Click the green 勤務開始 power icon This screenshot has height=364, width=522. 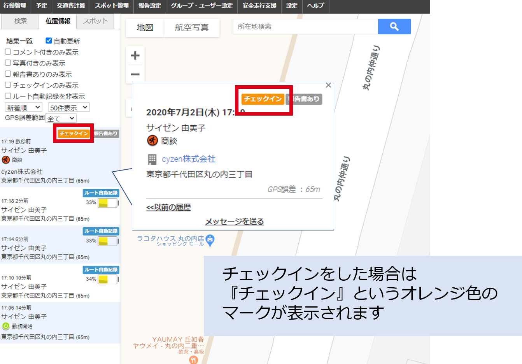click(5, 326)
